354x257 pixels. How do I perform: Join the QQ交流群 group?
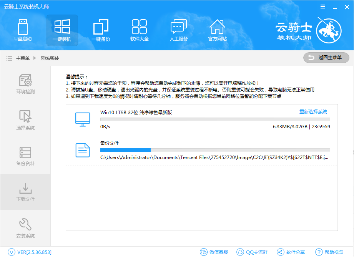252,252
